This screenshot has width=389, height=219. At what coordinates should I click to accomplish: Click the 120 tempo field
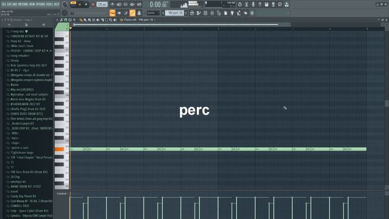(x=102, y=4)
